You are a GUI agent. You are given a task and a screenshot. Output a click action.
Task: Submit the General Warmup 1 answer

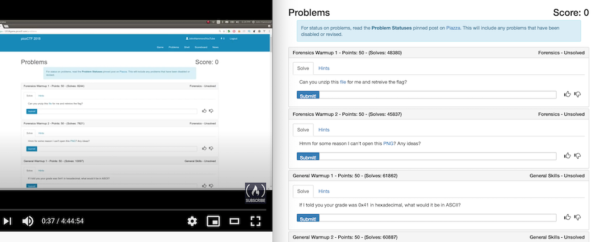pos(308,218)
